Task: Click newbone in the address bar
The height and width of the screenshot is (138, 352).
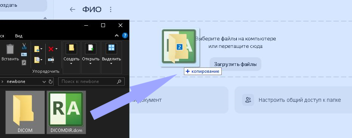Action: point(16,81)
